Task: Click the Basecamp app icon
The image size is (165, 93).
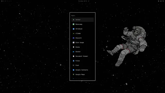Action: 73,24
